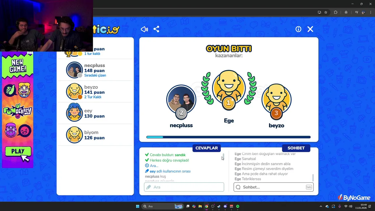Image resolution: width=375 pixels, height=211 pixels.
Task: Switch to the SOHBET tab
Action: 296,148
